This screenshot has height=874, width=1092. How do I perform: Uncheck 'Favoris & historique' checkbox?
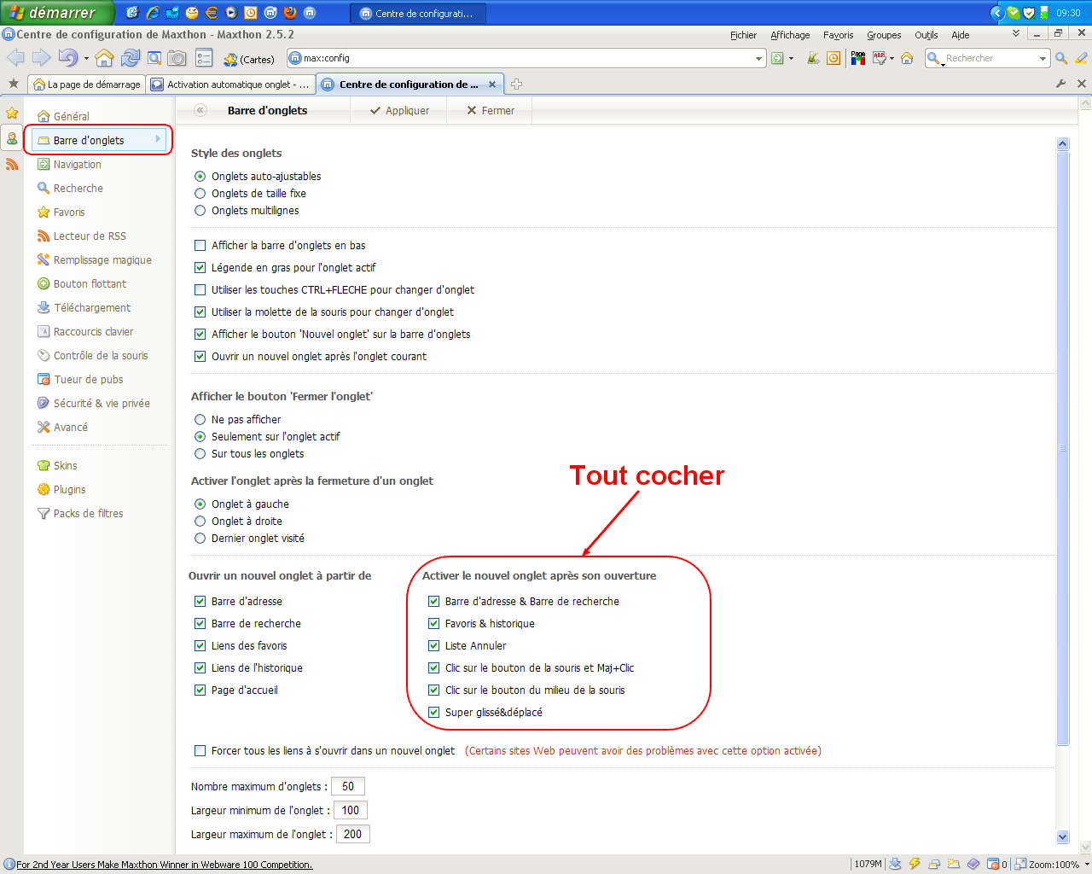[x=433, y=623]
